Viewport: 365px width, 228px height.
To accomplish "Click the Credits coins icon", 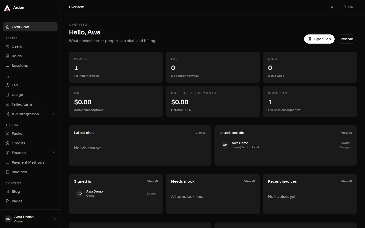I will point(8,143).
